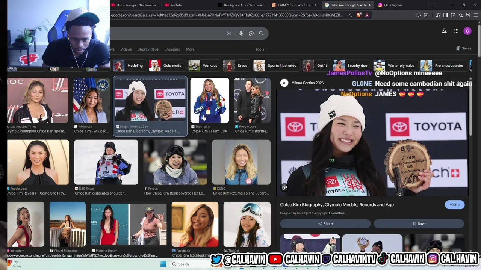
Task: Open the Google account avatar menu
Action: [x=467, y=31]
